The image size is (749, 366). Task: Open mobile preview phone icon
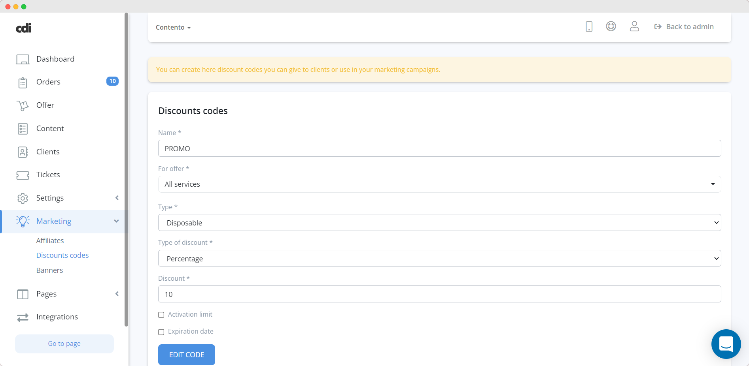coord(589,26)
